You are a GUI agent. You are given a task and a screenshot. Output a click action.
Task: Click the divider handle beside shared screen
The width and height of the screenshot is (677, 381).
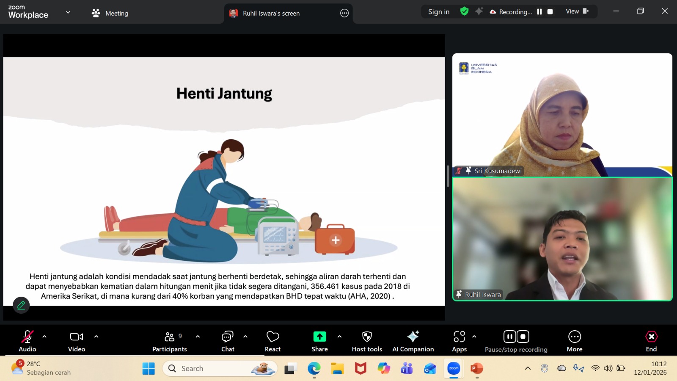pyautogui.click(x=448, y=176)
